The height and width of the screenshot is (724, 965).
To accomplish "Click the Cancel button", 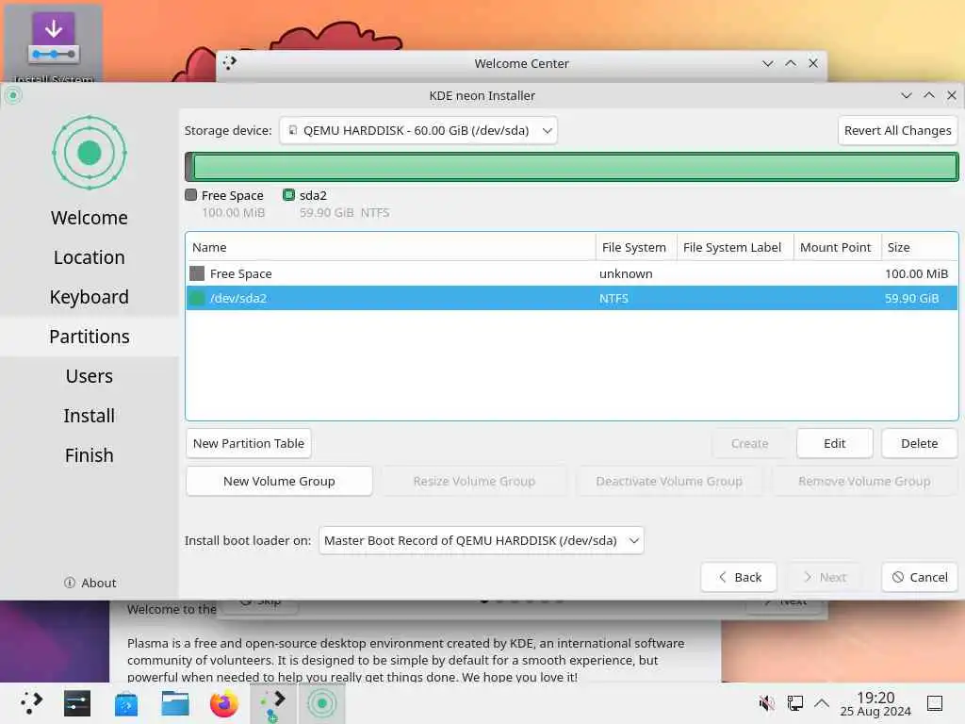I will (920, 577).
